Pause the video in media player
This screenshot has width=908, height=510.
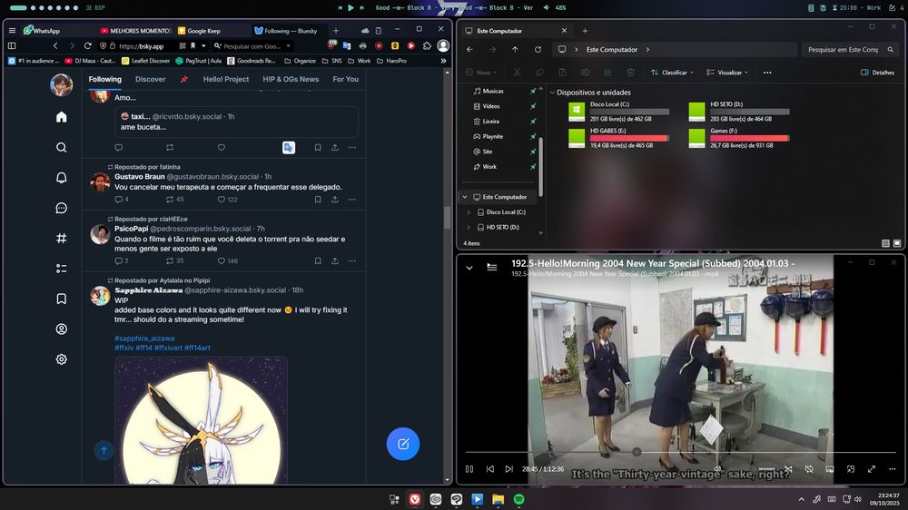point(469,469)
